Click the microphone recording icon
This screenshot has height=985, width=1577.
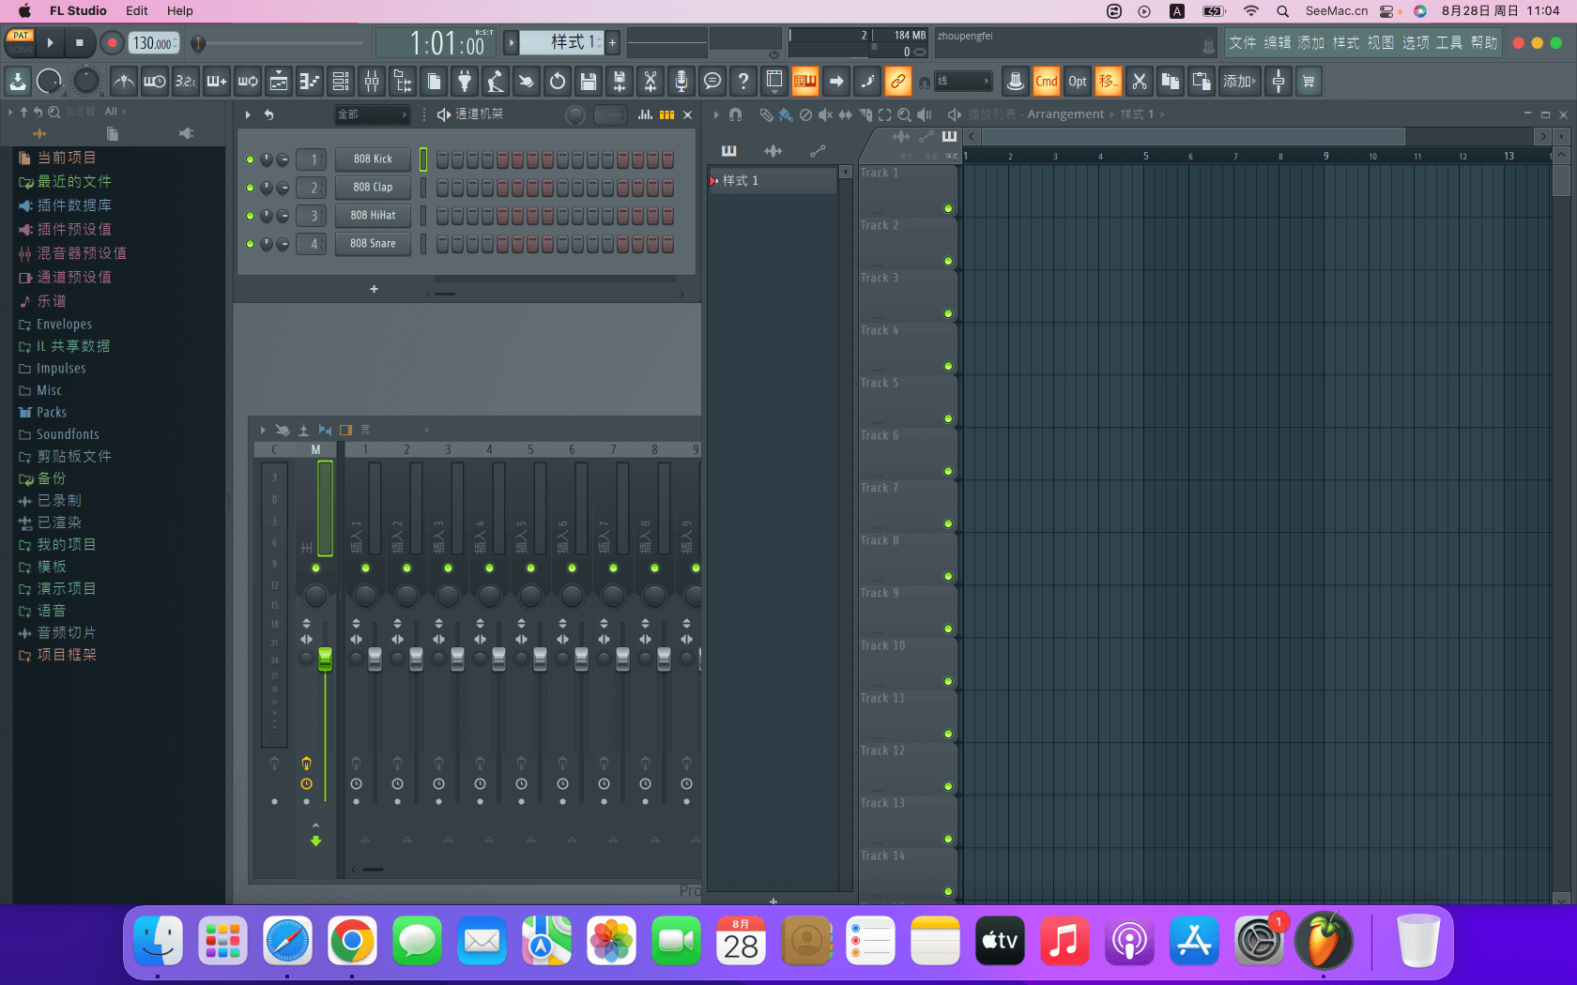(681, 82)
